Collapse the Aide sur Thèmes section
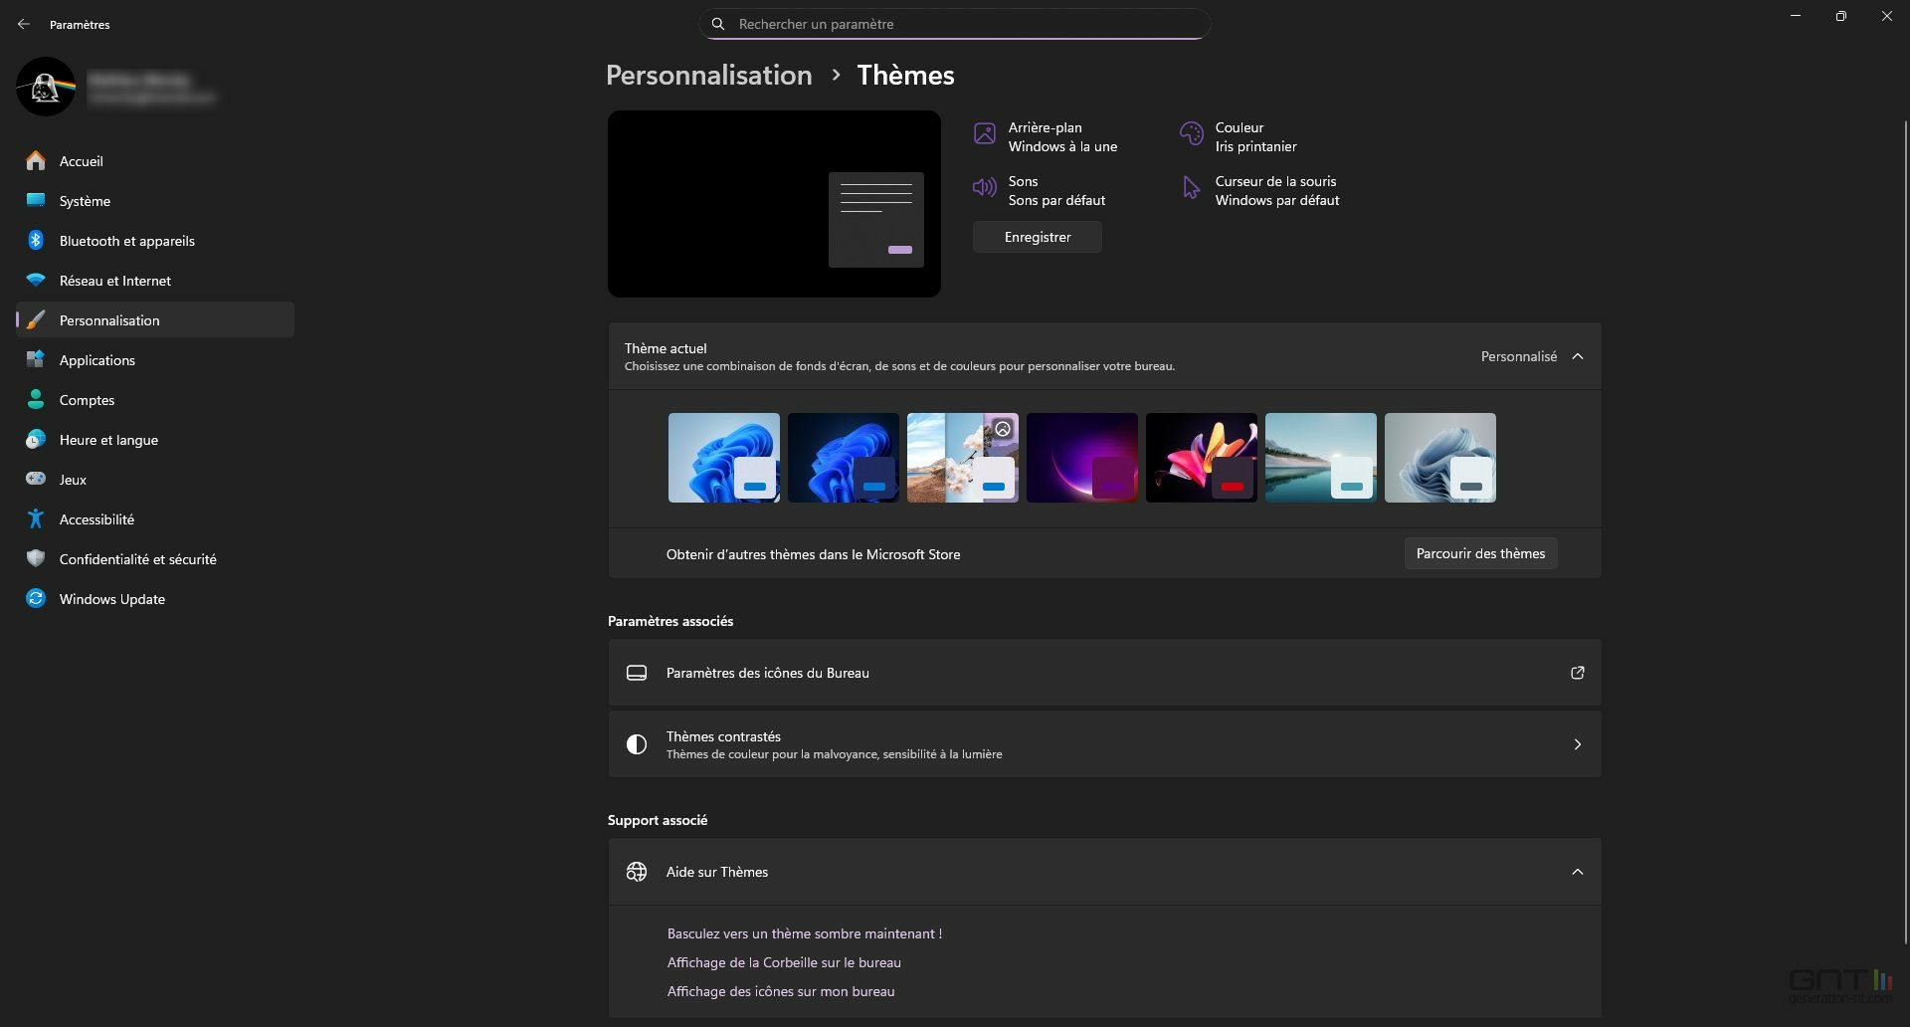Screen dimensions: 1910x1027 click(1577, 872)
